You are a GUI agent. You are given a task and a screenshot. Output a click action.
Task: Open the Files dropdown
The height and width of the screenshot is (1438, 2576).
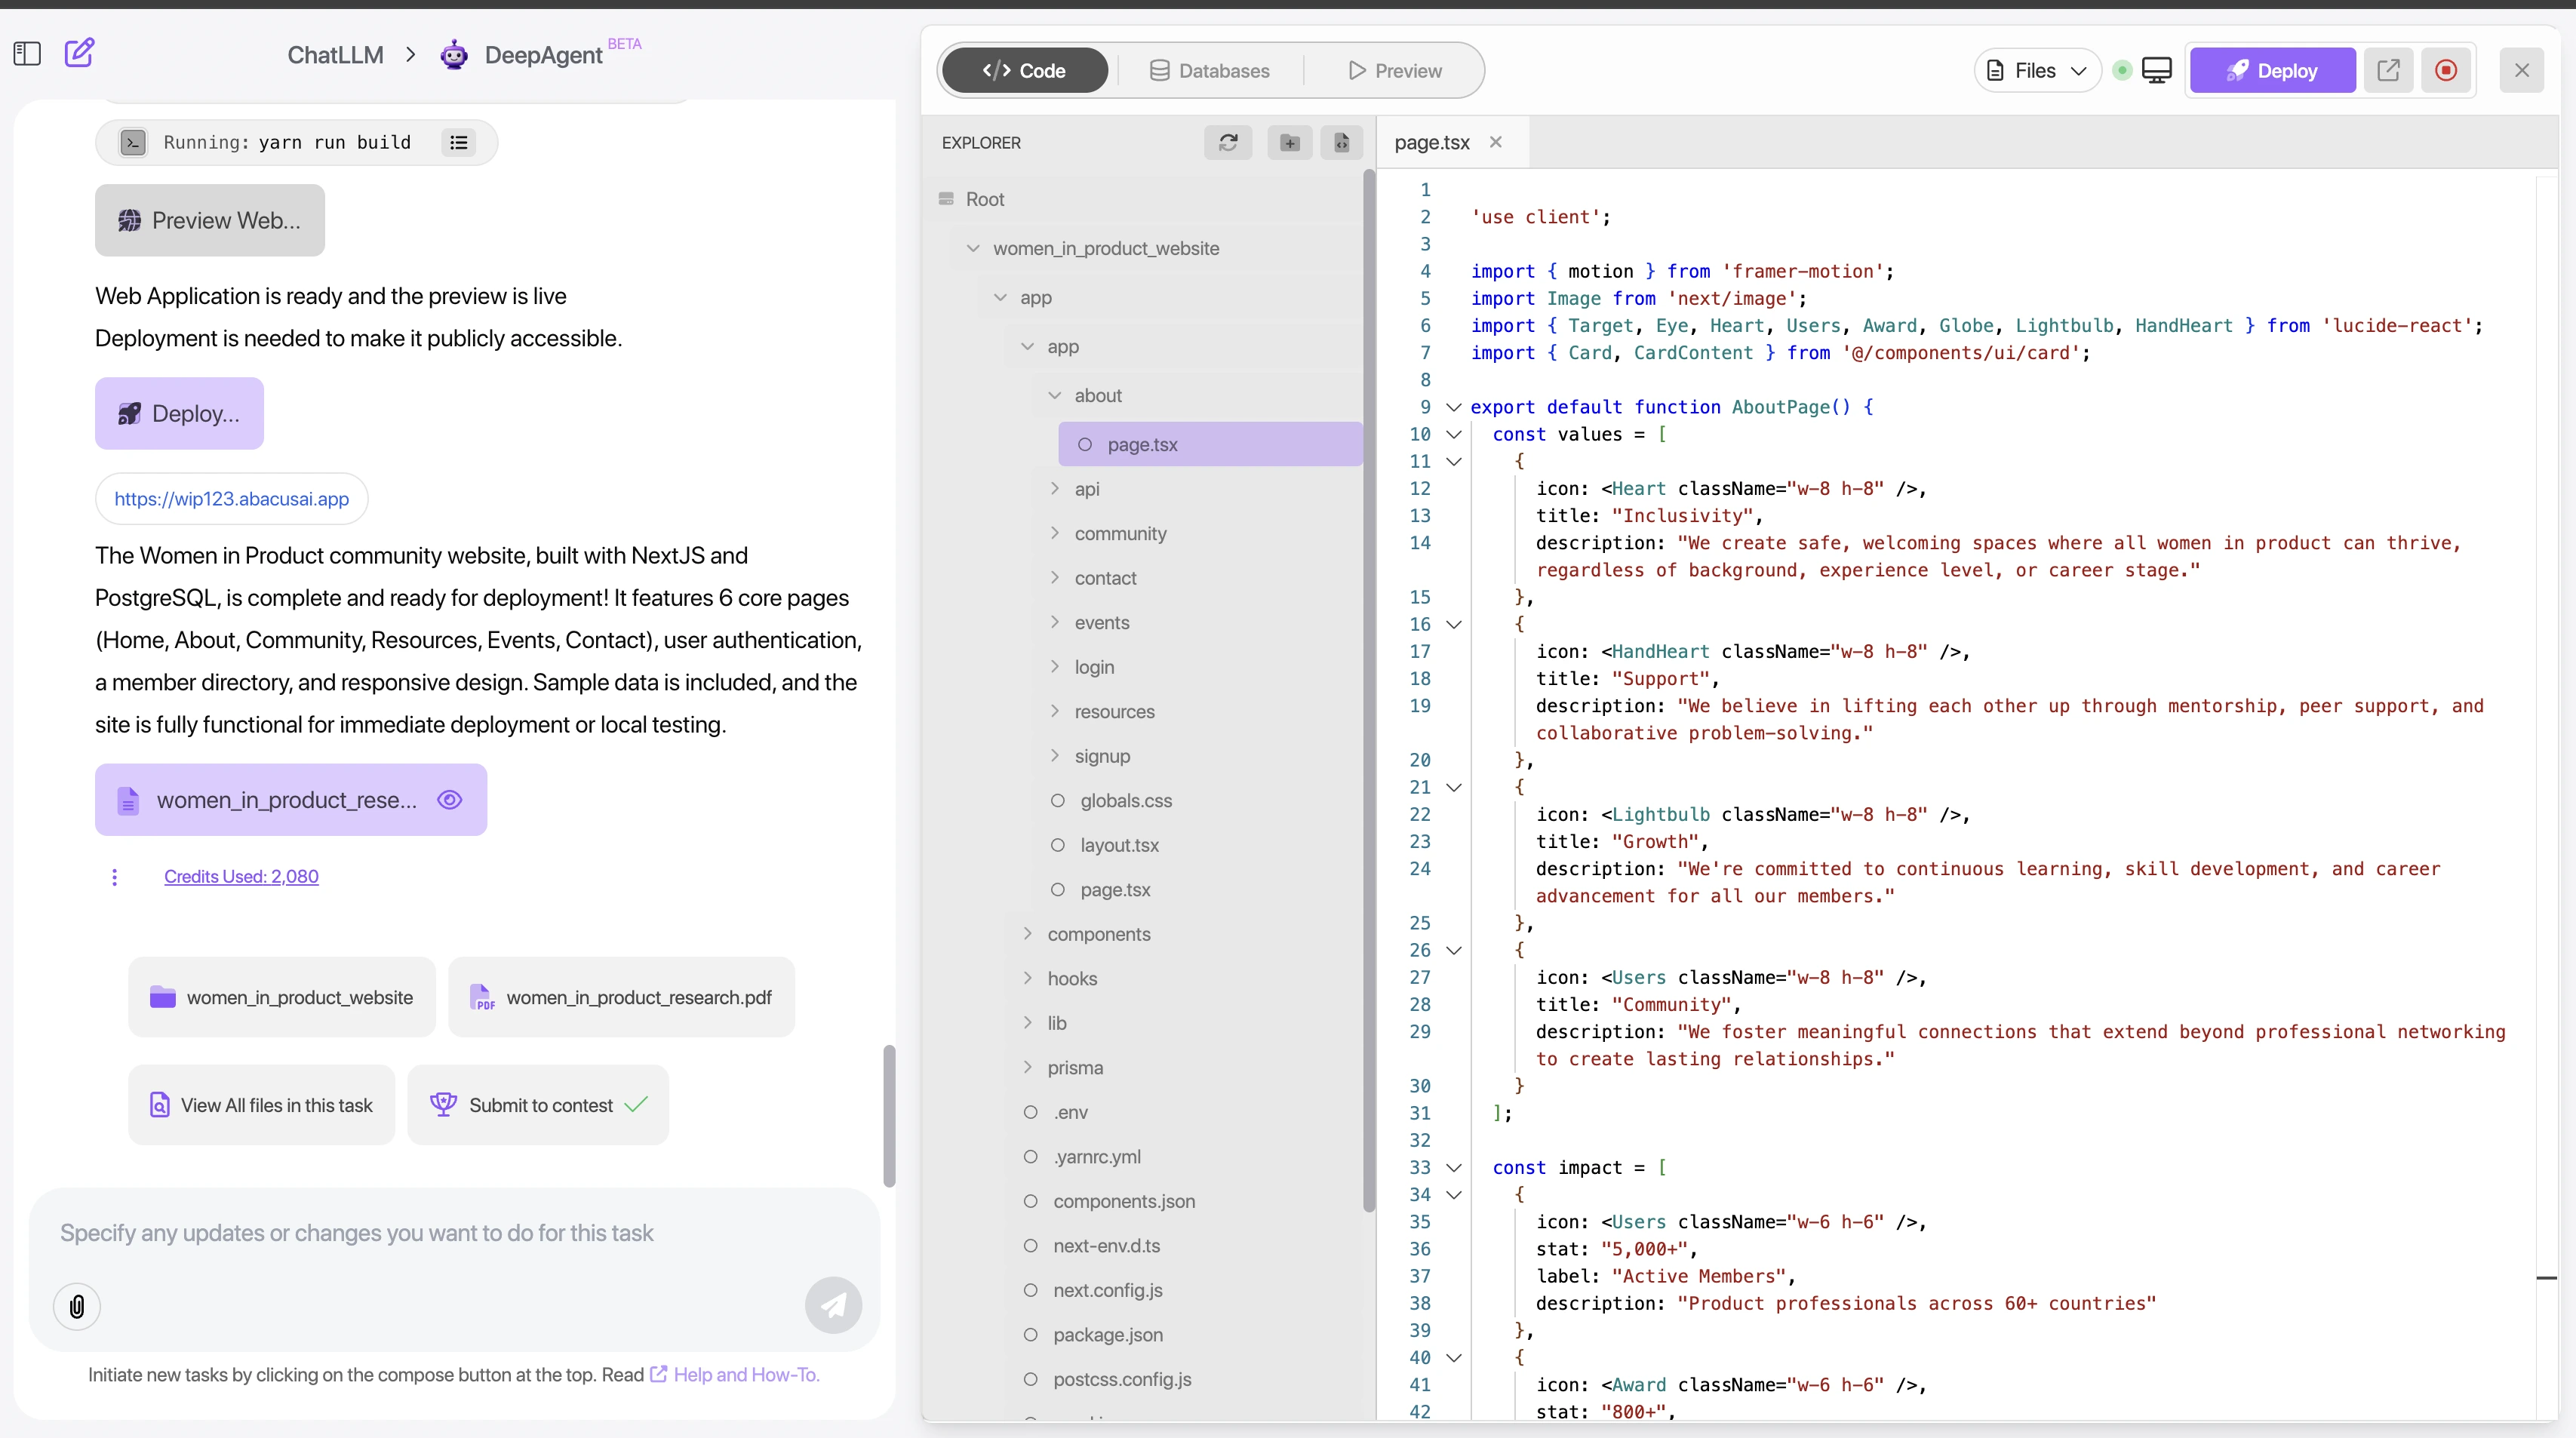[2037, 70]
